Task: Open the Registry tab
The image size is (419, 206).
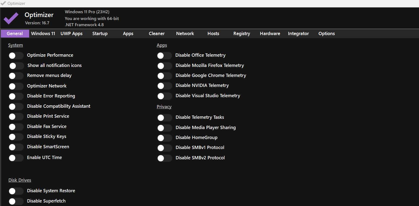Action: point(242,33)
